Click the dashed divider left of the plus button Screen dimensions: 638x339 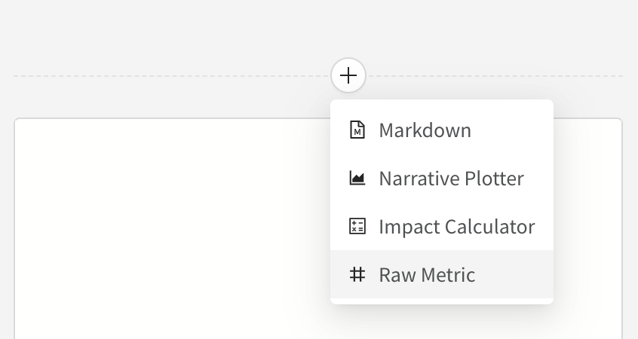pyautogui.click(x=166, y=75)
